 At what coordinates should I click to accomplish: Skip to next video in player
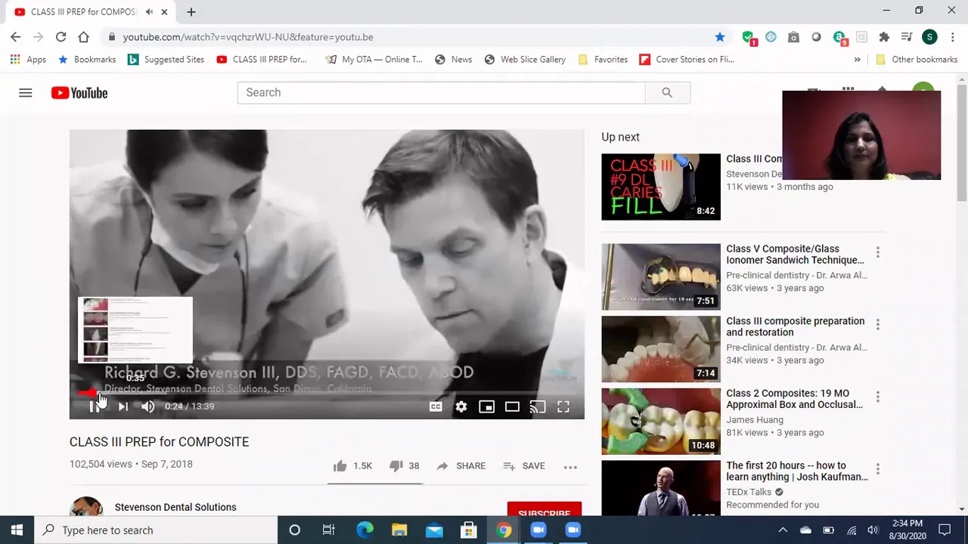[x=123, y=406]
